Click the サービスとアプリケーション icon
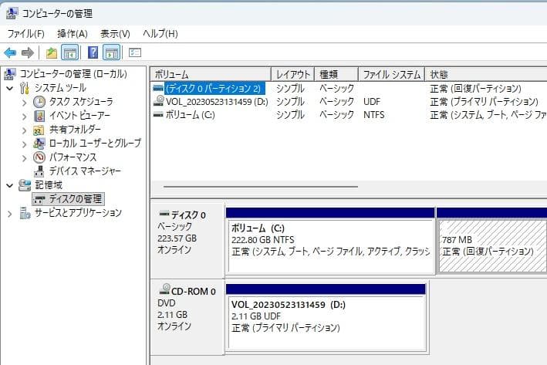This screenshot has height=365, width=547. 25,213
